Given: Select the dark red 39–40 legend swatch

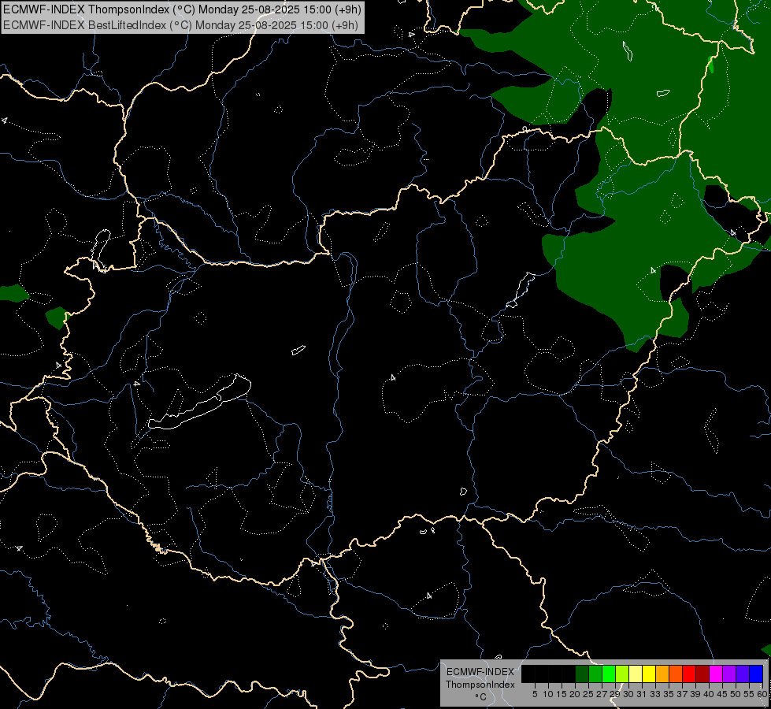Looking at the screenshot, I should (x=702, y=674).
